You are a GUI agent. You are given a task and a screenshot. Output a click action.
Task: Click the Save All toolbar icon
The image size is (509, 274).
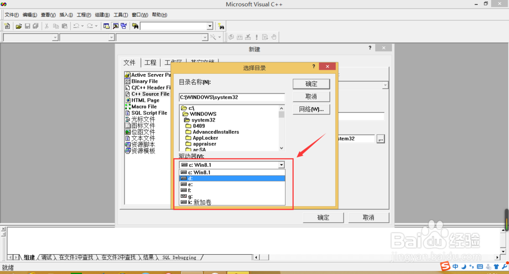click(x=36, y=26)
